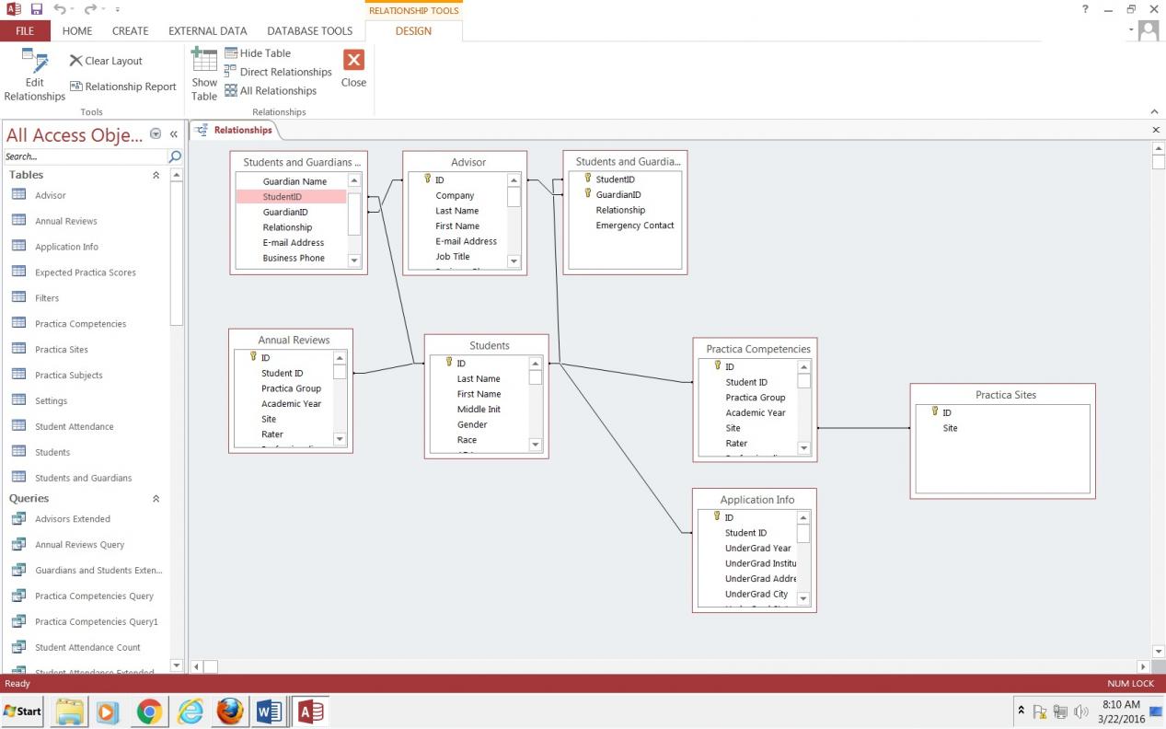1166x729 pixels.
Task: Click the Practica Competencies field list scroll-down arrow
Action: point(803,448)
